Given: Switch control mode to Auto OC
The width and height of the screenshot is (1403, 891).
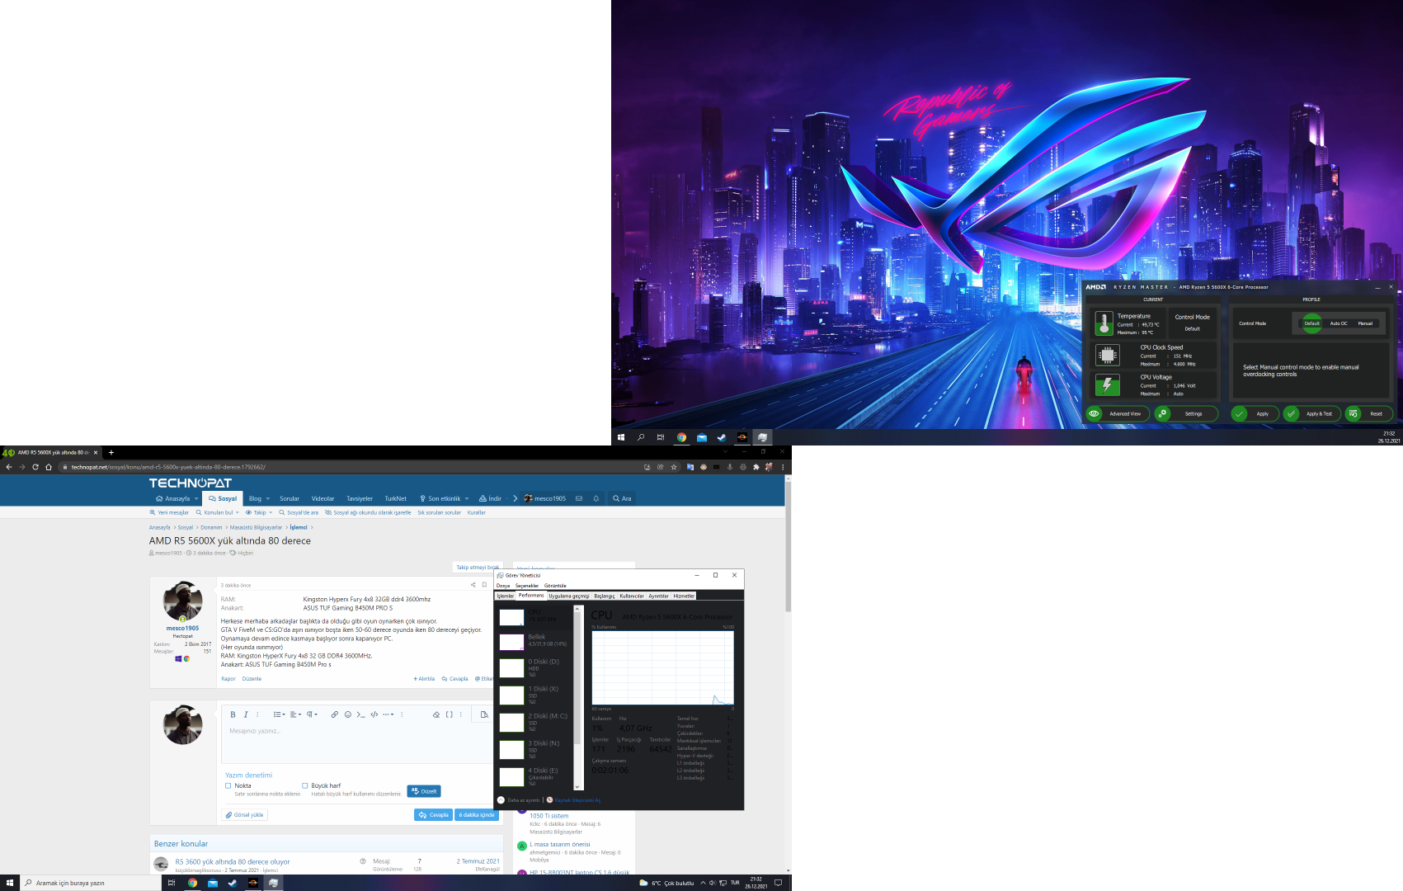Looking at the screenshot, I should (x=1339, y=323).
